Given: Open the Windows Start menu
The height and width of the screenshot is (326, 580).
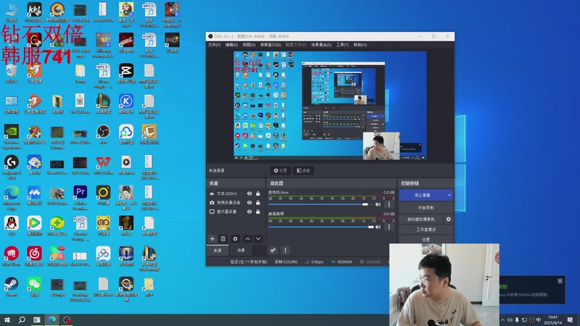Looking at the screenshot, I should pos(7,319).
